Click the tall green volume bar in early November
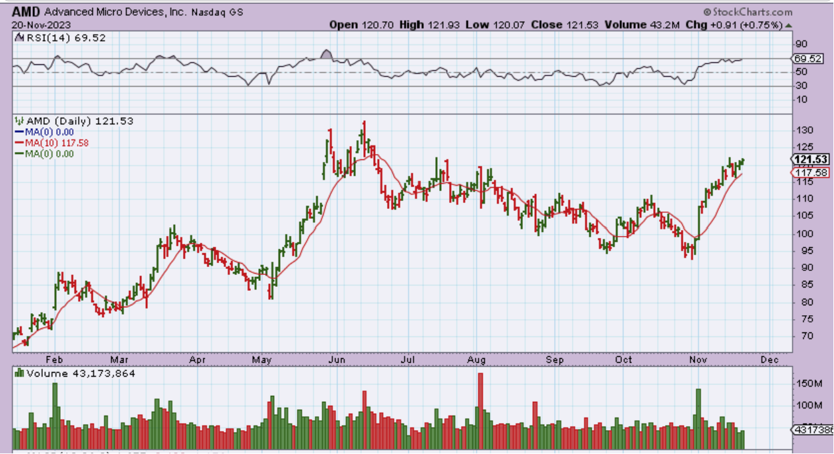Viewport: 834px width, 454px height. 697,419
